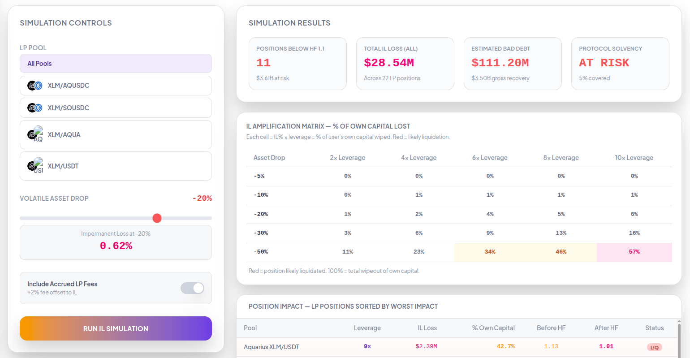The image size is (690, 358).
Task: Click the 11% cell in the -50% row
Action: click(348, 252)
